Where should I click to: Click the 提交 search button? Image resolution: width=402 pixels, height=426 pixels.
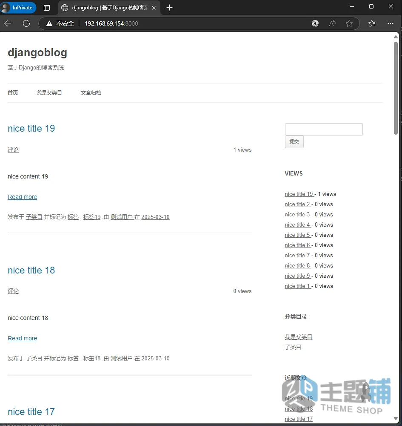[x=294, y=142]
